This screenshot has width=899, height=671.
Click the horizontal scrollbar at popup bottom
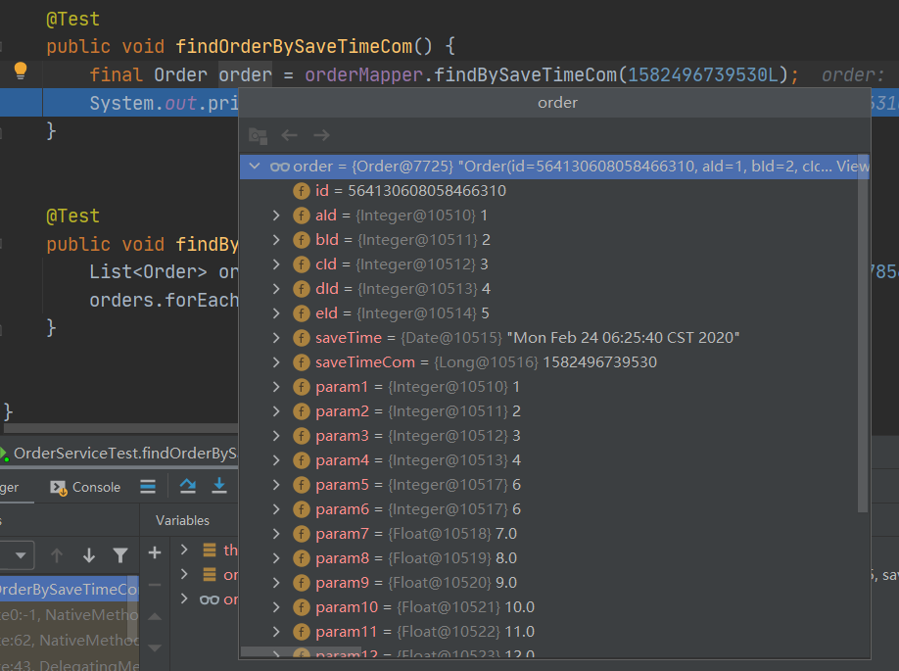301,652
